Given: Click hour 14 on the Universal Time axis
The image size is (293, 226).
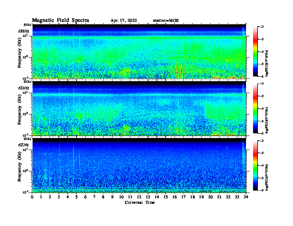Looking at the screenshot, I should (x=157, y=197).
